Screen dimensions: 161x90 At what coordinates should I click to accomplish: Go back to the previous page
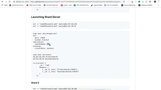coord(3,2)
